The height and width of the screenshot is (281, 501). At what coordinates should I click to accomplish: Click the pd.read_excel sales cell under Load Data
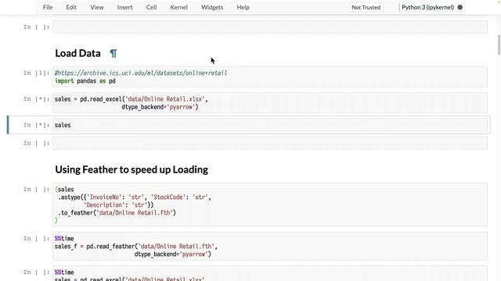point(270,103)
